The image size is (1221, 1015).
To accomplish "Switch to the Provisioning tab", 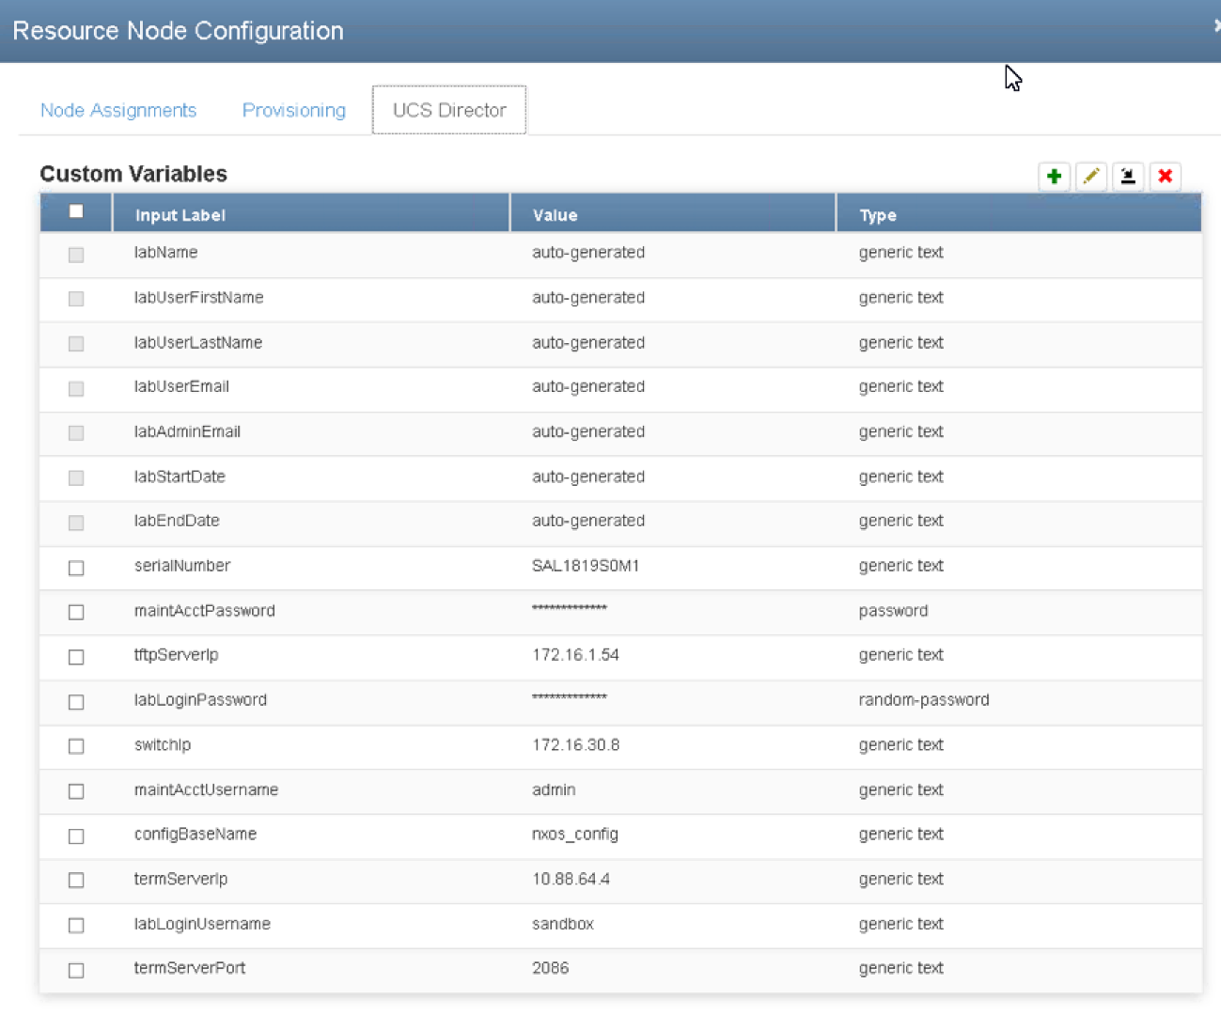I will tap(294, 110).
